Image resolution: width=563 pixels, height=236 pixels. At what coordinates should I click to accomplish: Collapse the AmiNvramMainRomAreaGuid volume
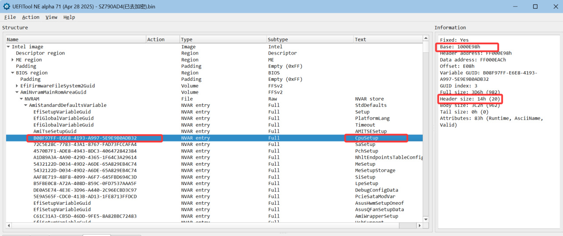click(17, 92)
